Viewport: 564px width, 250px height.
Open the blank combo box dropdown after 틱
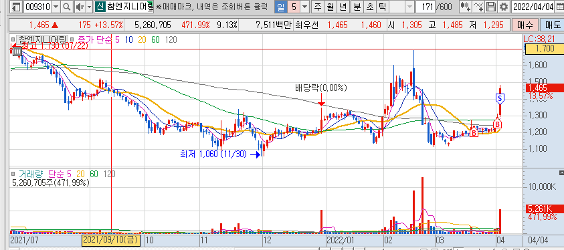(x=409, y=7)
